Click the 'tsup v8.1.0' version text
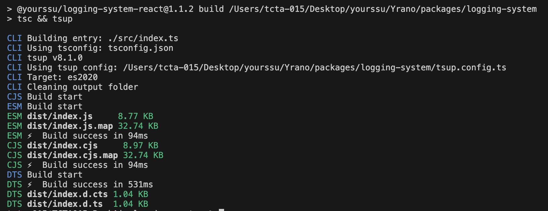Screen dimensions: 548x211 55,58
